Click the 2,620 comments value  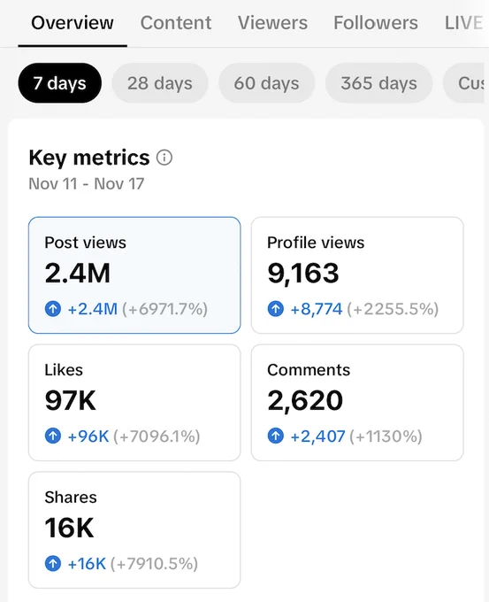tap(305, 401)
